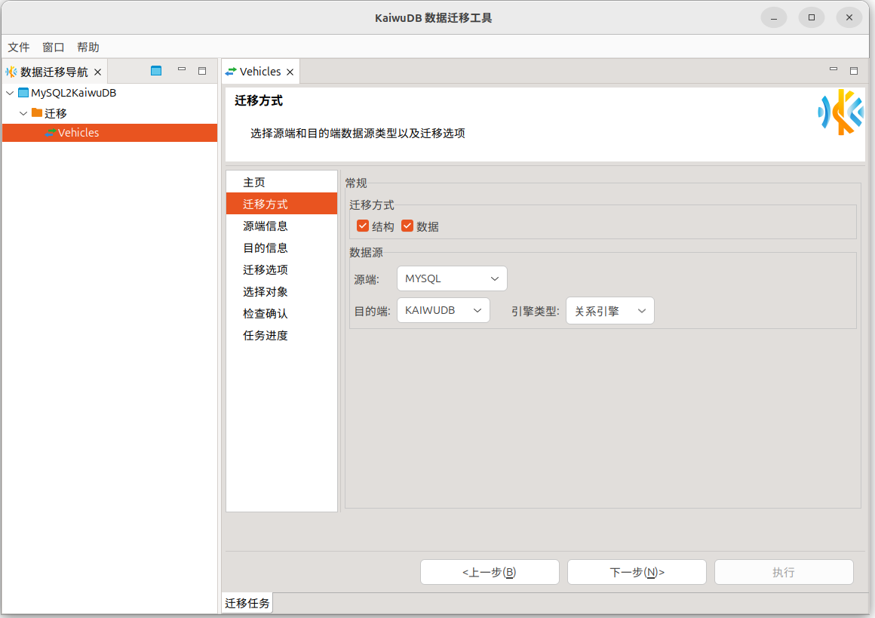Open the 引擎类型 dropdown
This screenshot has height=618, width=875.
click(x=609, y=311)
